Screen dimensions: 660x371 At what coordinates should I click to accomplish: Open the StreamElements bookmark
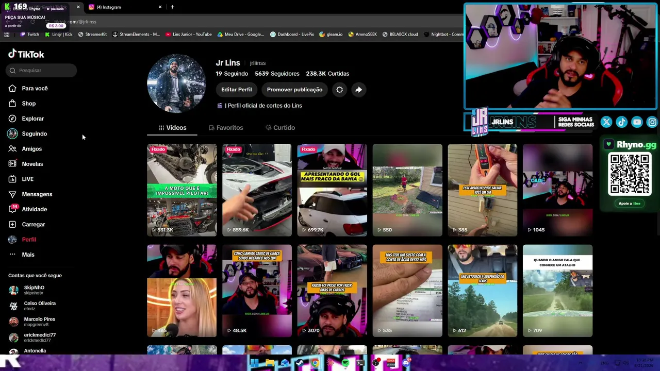136,35
